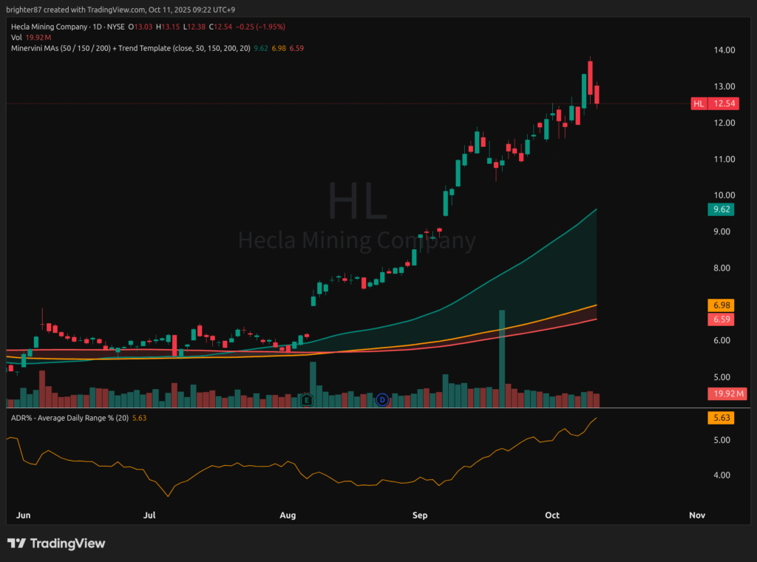Open the Hecla Mining Company symbol title
757x562 pixels.
pos(46,27)
